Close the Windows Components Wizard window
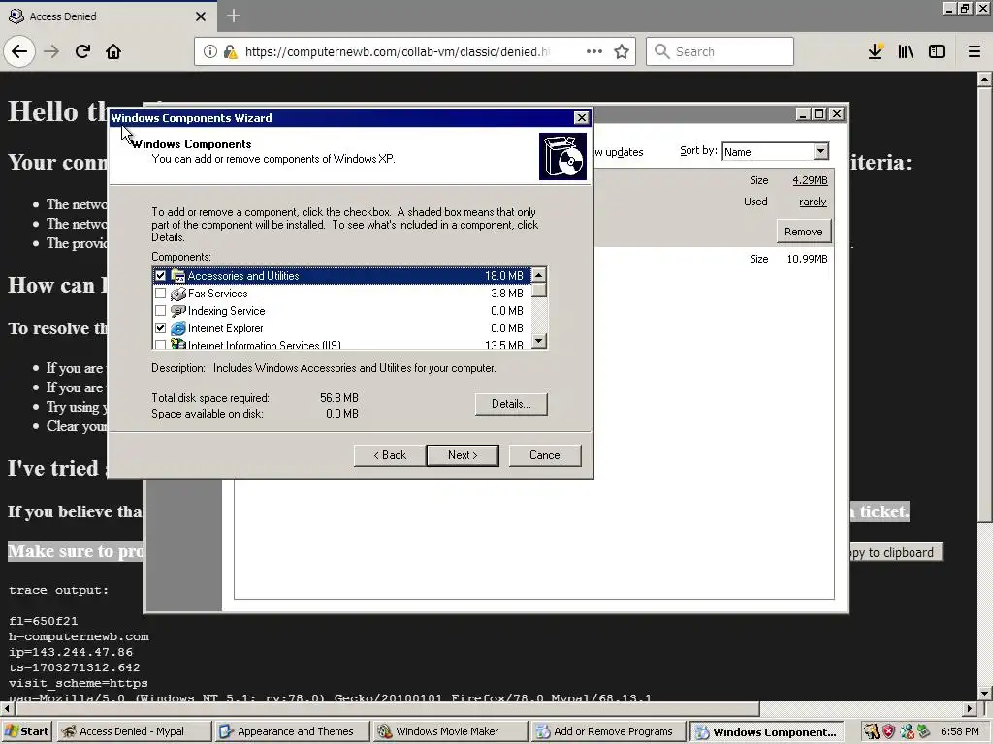Image resolution: width=993 pixels, height=744 pixels. (x=582, y=117)
